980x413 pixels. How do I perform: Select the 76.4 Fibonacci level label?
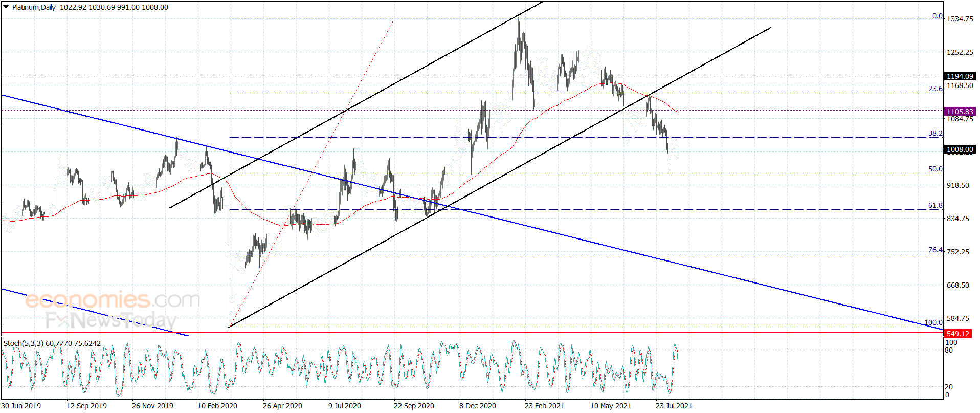[x=936, y=250]
